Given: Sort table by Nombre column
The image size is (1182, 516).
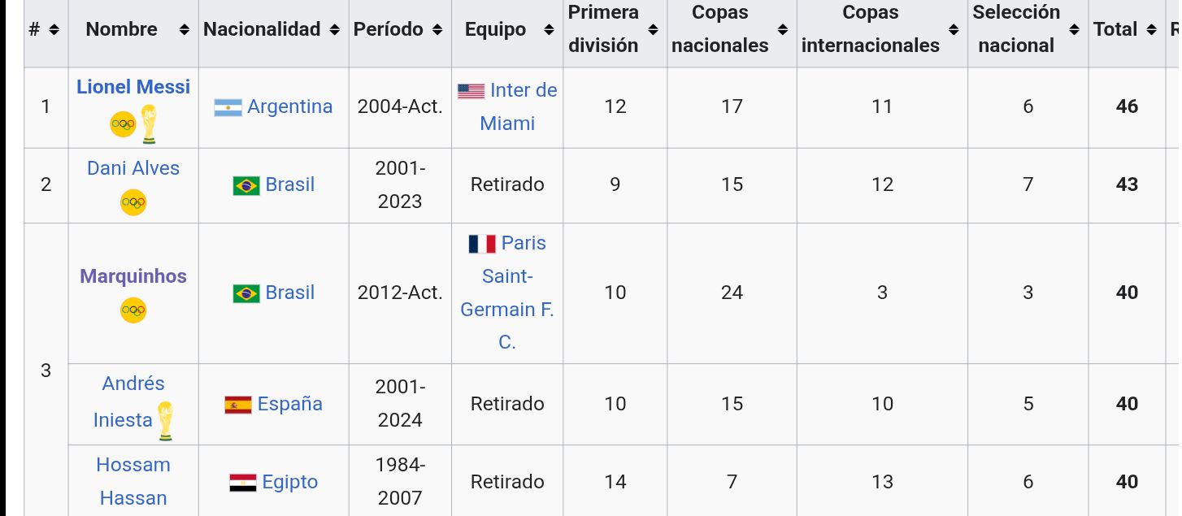Looking at the screenshot, I should click(133, 29).
